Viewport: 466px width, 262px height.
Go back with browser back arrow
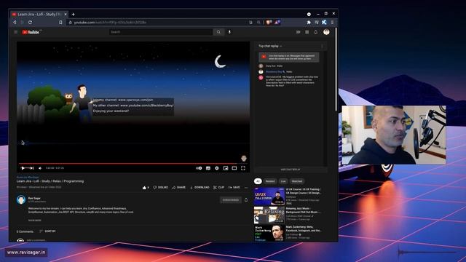(x=15, y=23)
